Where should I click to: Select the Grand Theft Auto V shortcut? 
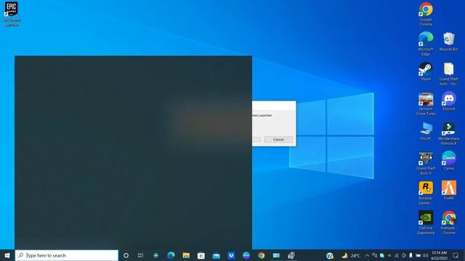426,163
